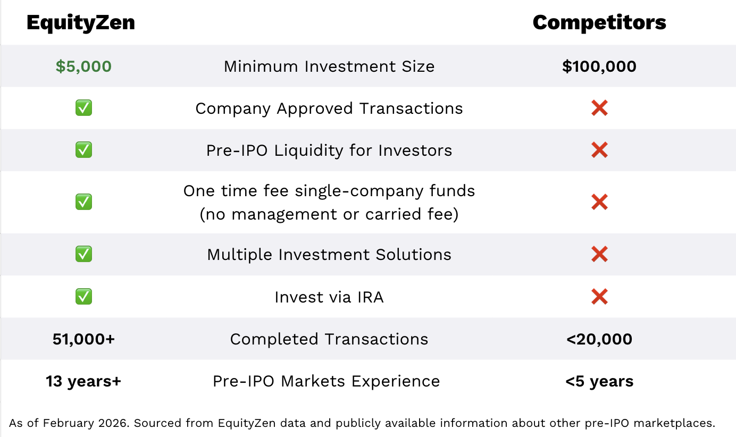
Task: Click green checkmark for Pre-IPO Liquidity
Action: pos(83,150)
